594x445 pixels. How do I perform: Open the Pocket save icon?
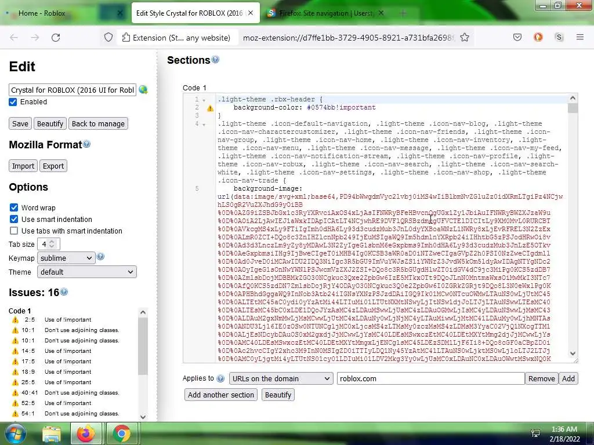pyautogui.click(x=517, y=37)
